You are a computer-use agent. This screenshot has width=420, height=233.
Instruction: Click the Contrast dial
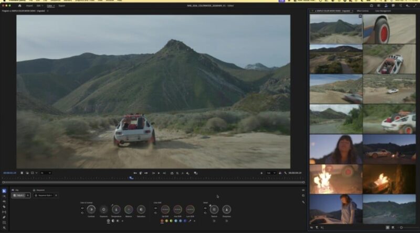coord(91,209)
